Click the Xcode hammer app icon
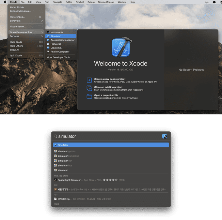The width and height of the screenshot is (222, 220). pos(121,47)
